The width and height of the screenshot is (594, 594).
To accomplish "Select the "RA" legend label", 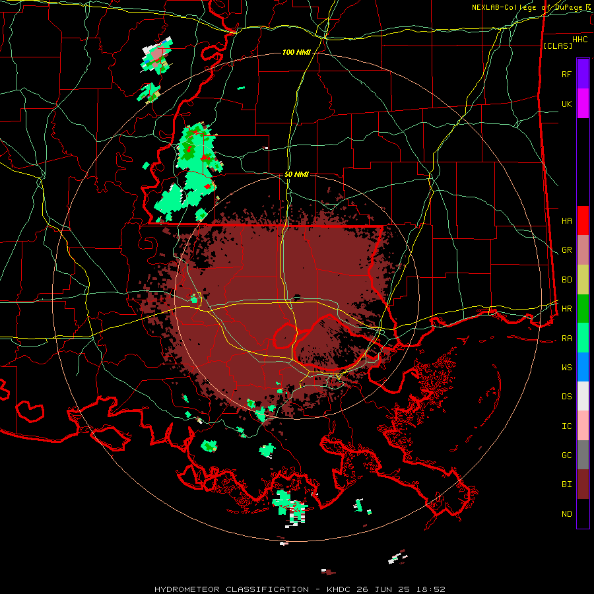I will [566, 339].
